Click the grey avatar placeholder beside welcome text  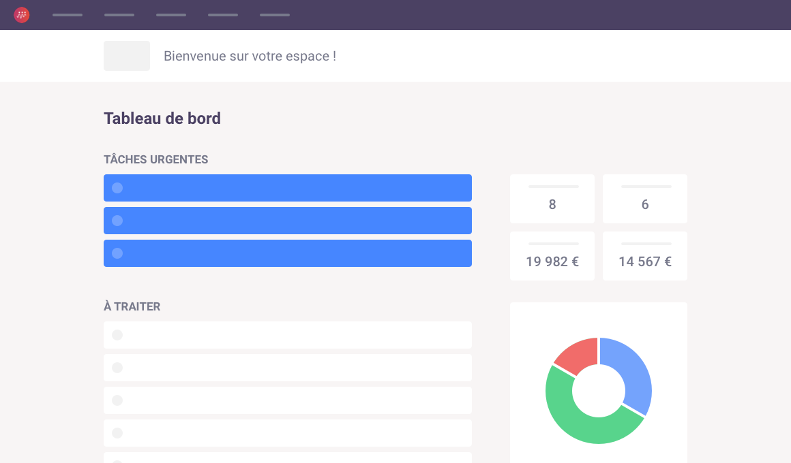click(127, 56)
